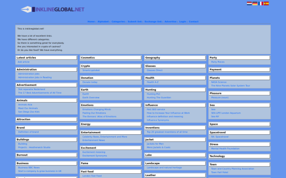Click the Donate today link

90,82
